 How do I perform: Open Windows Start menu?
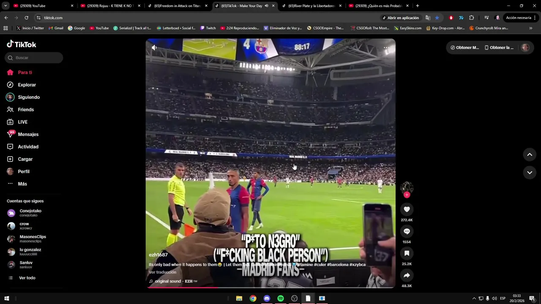click(7, 299)
